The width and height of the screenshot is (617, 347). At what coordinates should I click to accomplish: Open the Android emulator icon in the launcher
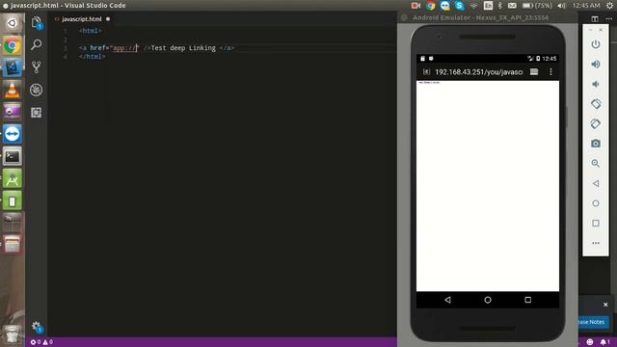13,201
